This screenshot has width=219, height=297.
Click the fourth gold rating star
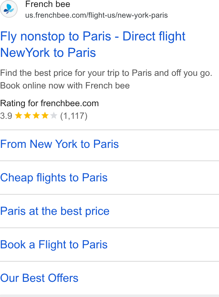click(45, 115)
